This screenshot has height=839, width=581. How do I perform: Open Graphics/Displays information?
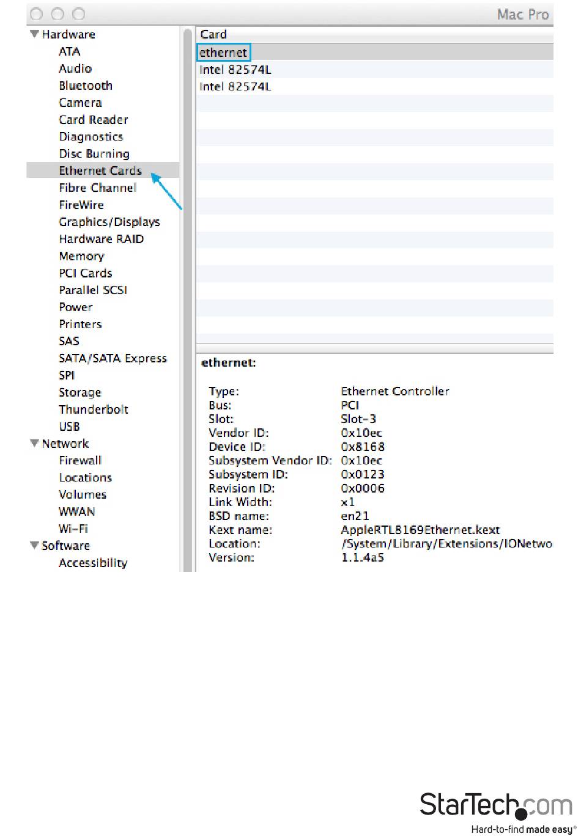pyautogui.click(x=109, y=222)
